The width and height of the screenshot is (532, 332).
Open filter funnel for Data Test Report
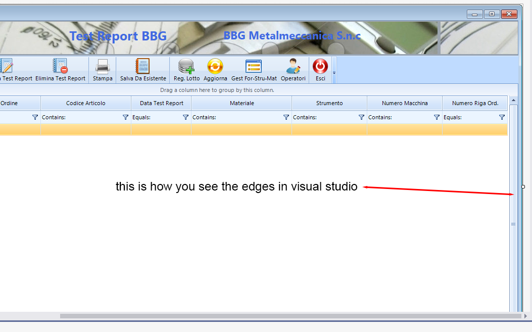pos(185,117)
